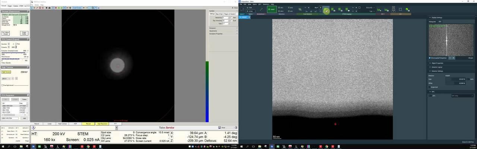Image resolution: width=477 pixels, height=149 pixels.
Task: Click the info icon above HT readout
Action: point(34,128)
